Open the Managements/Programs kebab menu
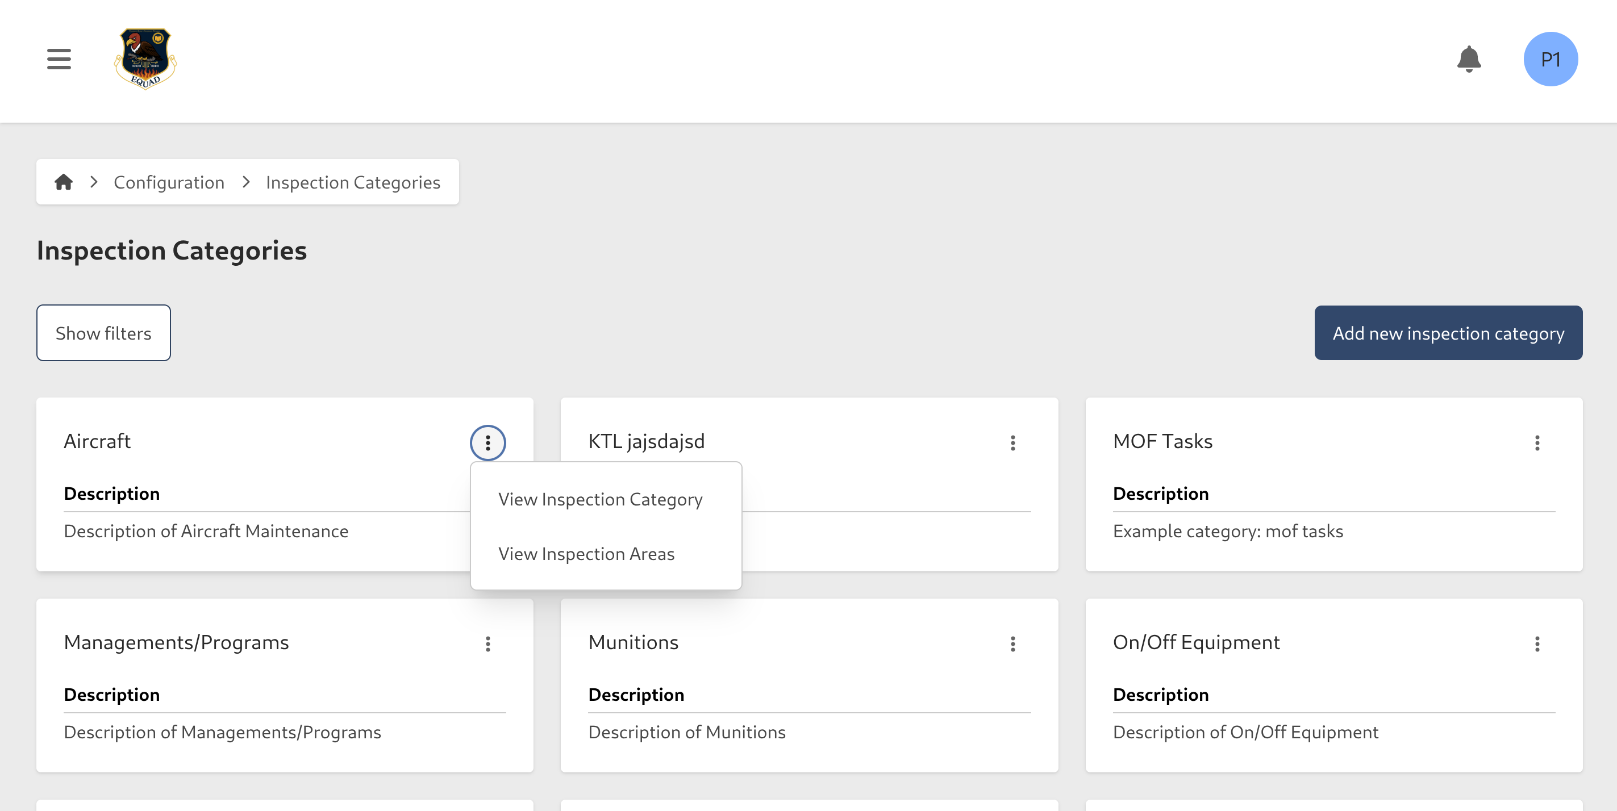 [x=487, y=643]
